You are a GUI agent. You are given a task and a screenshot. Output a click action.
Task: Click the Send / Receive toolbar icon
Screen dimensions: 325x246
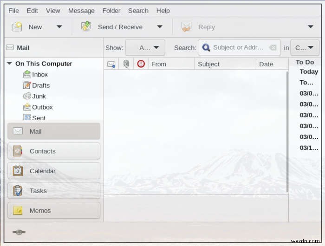(86, 26)
